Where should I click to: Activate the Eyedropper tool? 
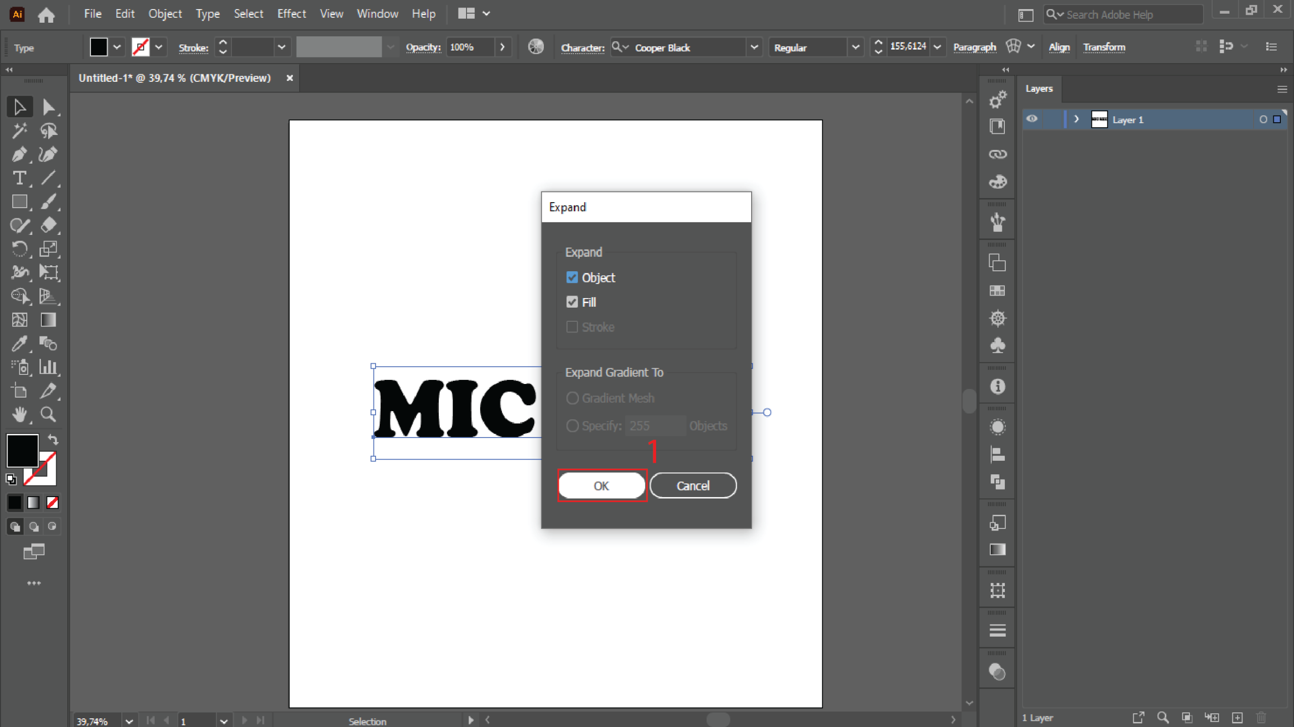point(19,344)
